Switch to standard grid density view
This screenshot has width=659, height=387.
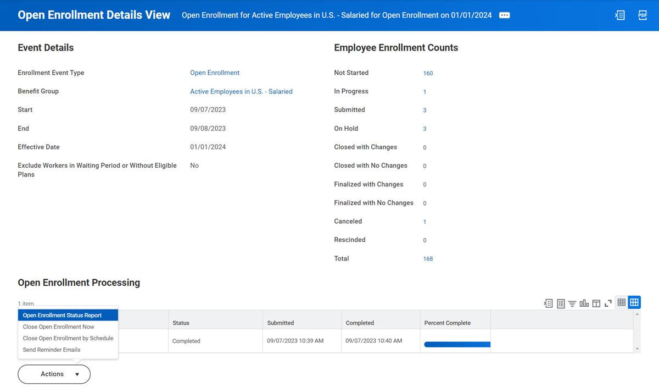coord(634,302)
